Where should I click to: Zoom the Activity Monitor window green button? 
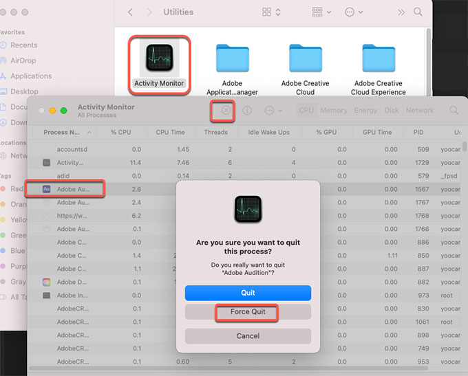63,111
